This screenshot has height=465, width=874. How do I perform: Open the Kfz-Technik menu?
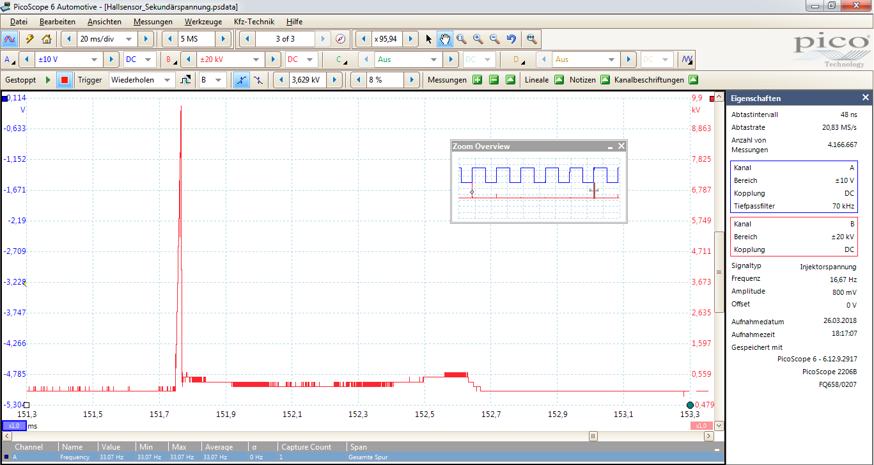pos(254,22)
